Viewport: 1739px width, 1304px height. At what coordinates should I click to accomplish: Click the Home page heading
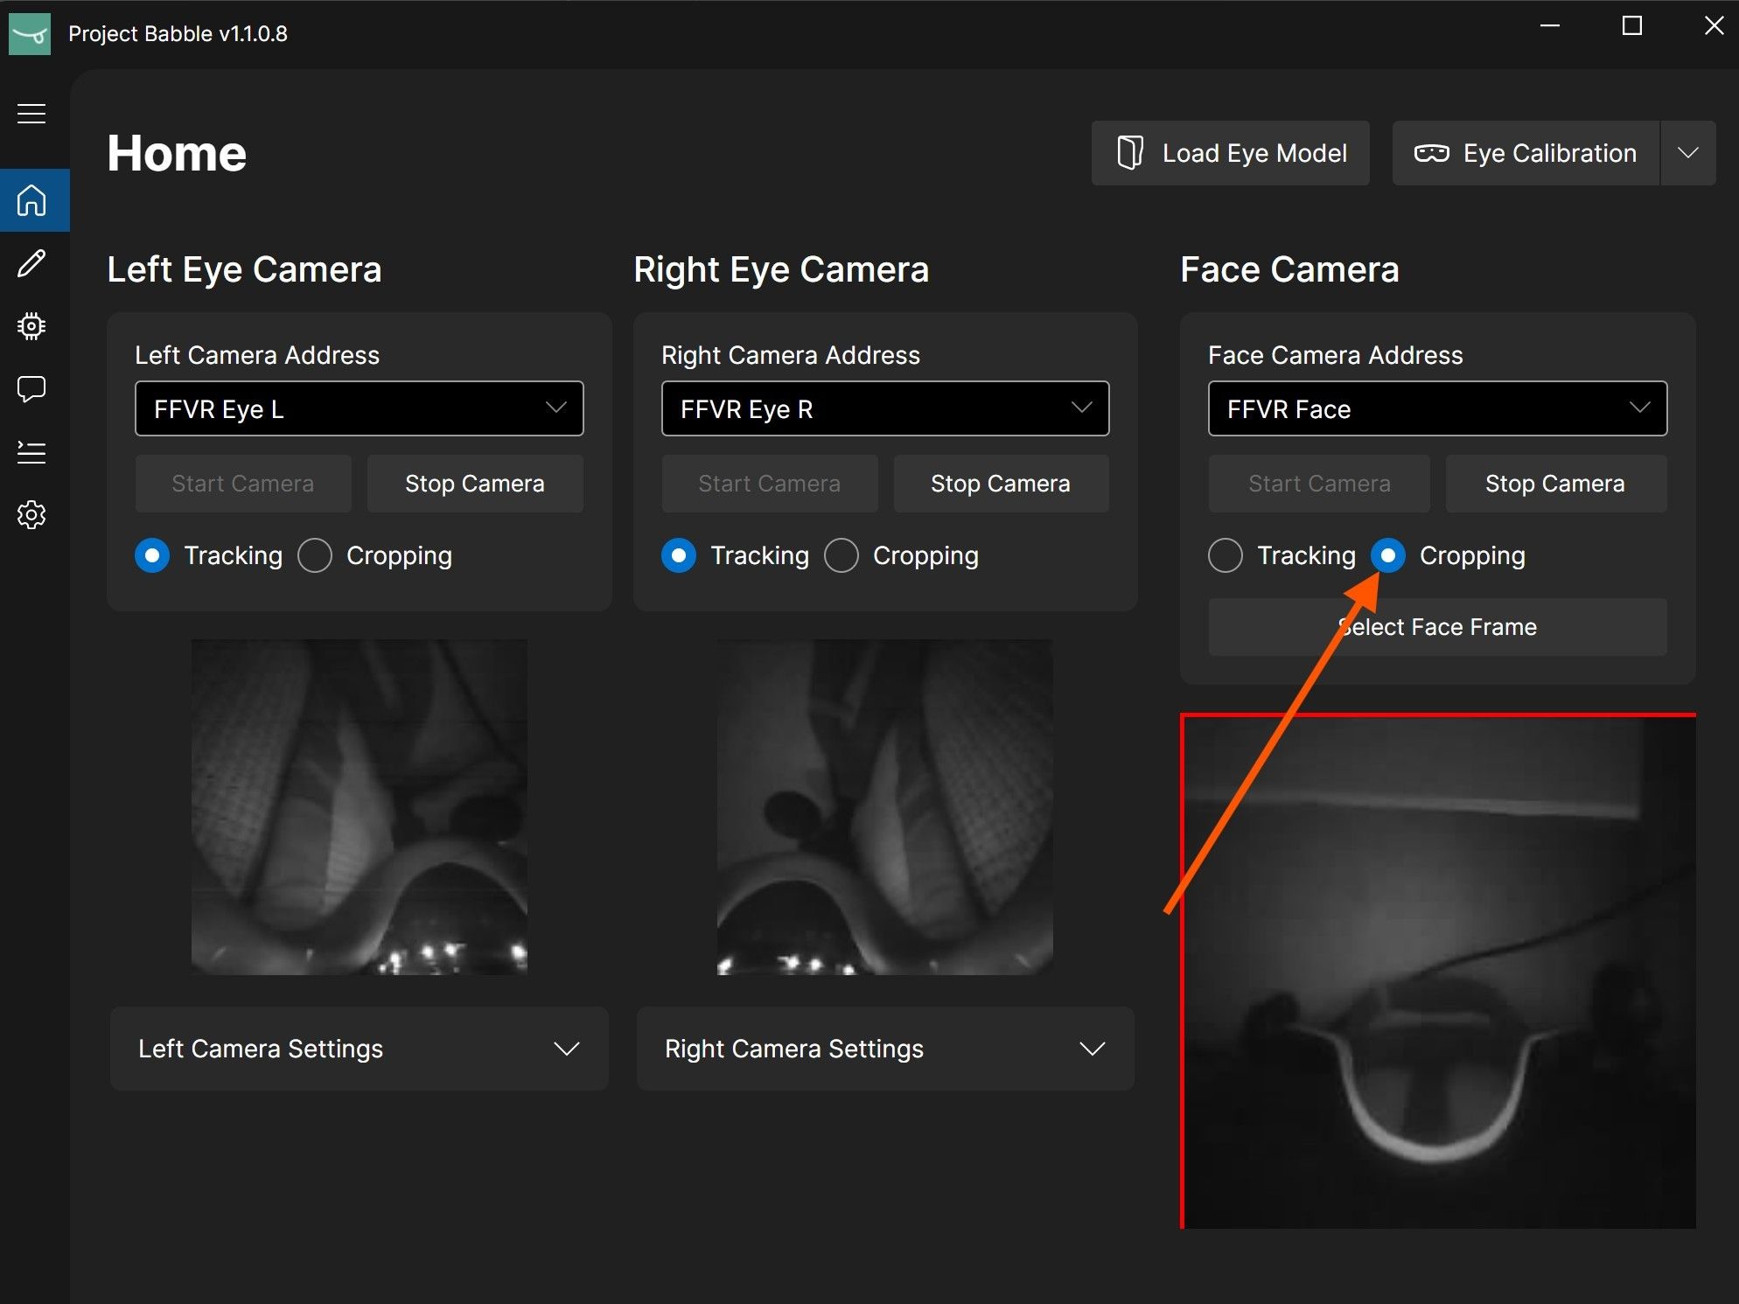(176, 152)
